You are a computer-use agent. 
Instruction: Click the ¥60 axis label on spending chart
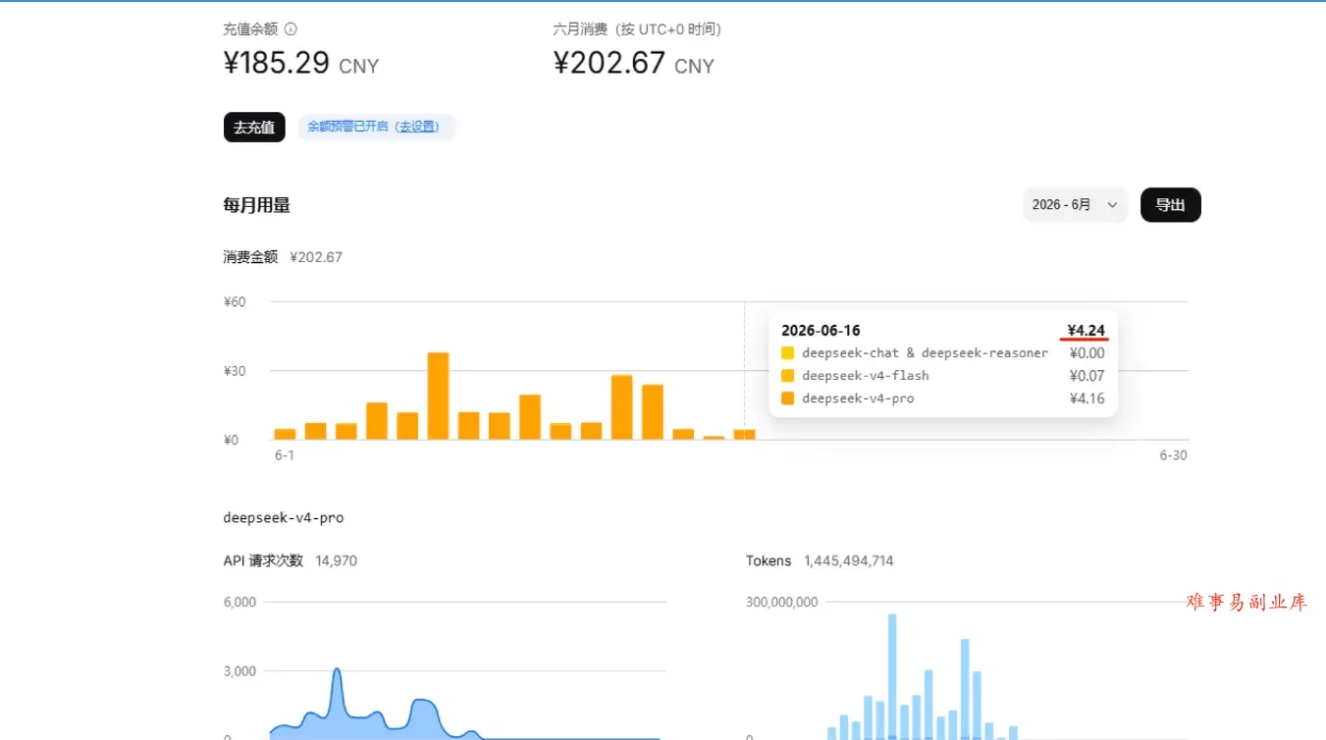tap(235, 302)
